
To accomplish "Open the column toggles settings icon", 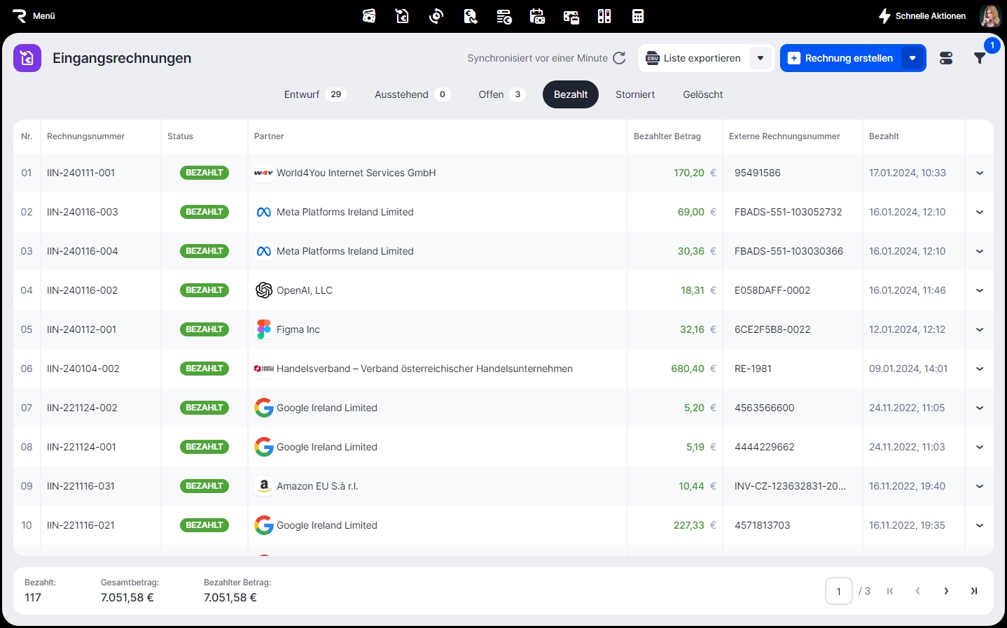I will [946, 58].
